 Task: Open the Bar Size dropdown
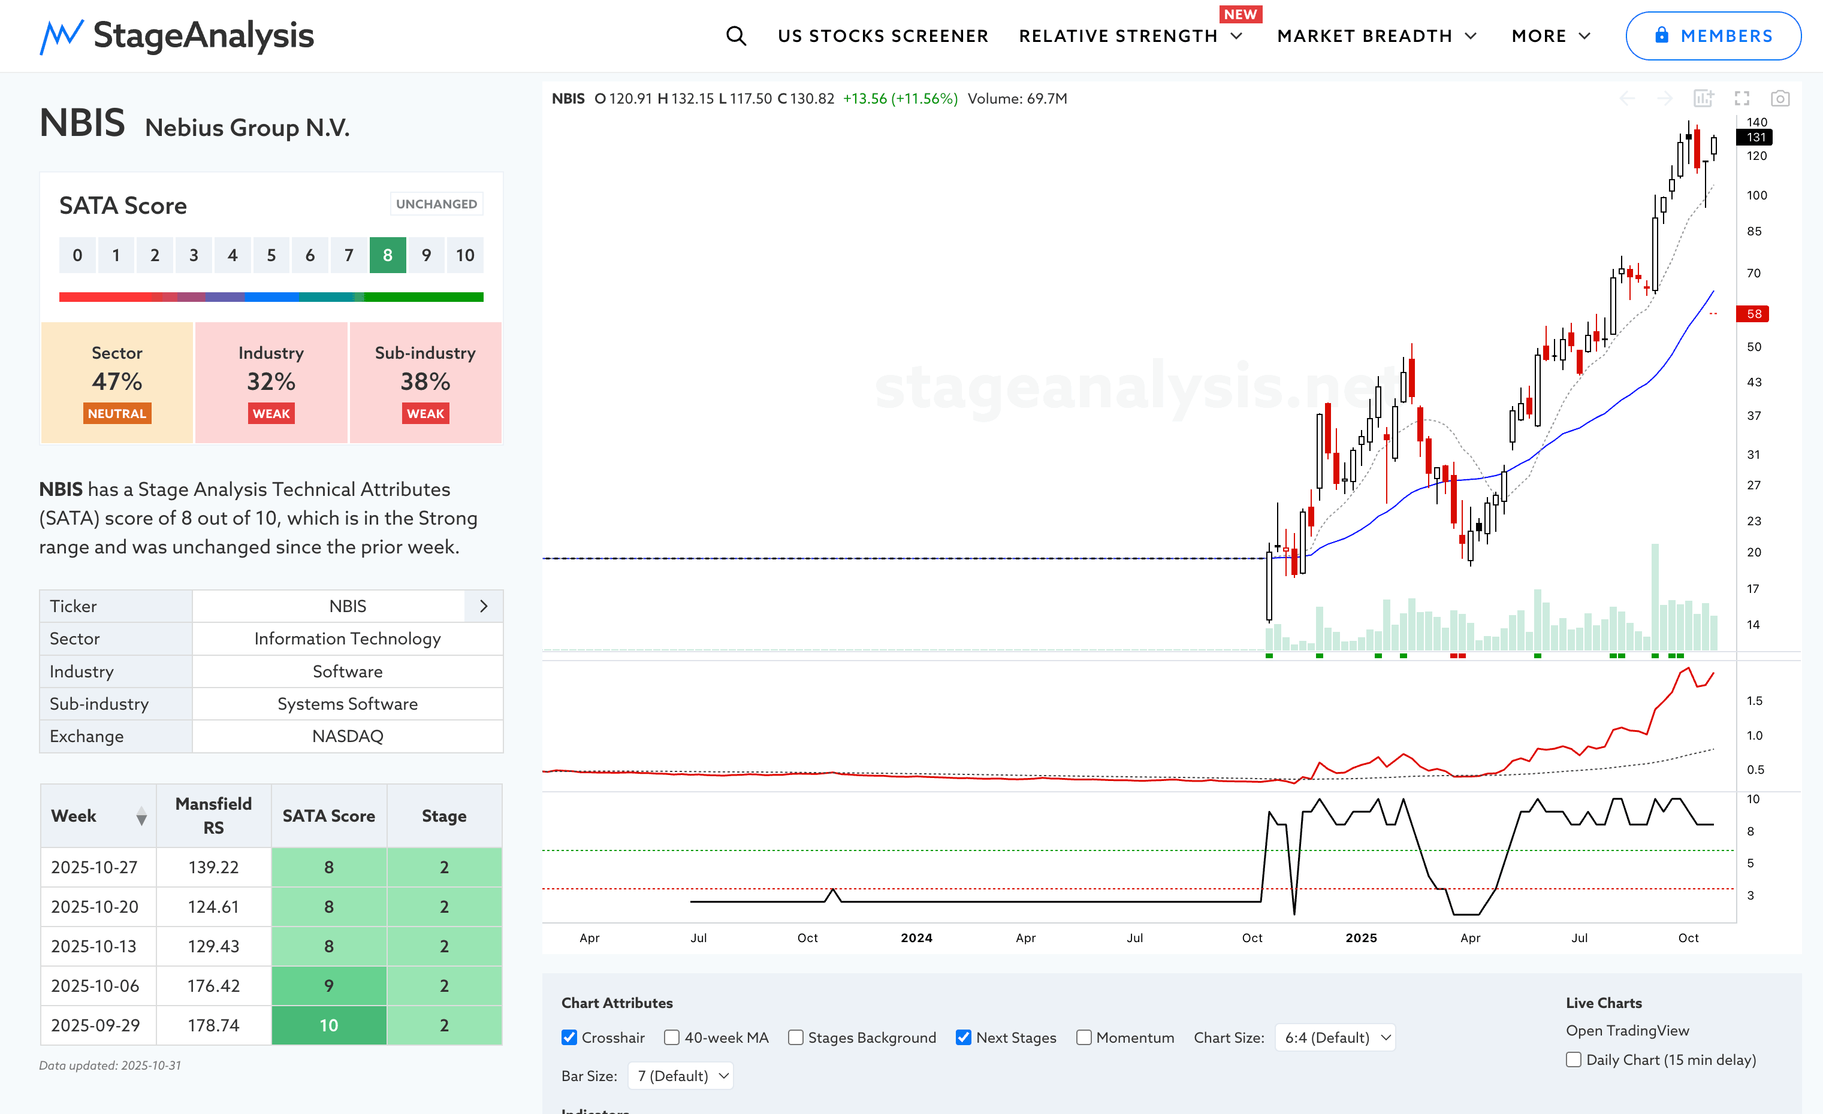click(681, 1076)
